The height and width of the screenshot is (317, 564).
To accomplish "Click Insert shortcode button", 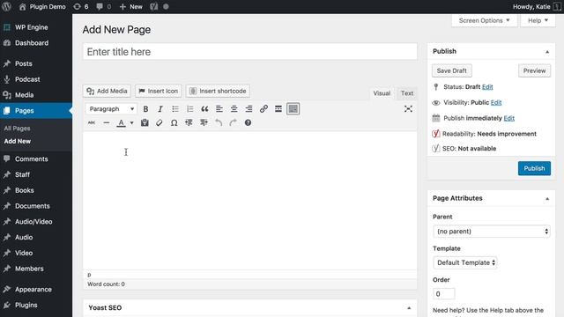I will tap(218, 91).
